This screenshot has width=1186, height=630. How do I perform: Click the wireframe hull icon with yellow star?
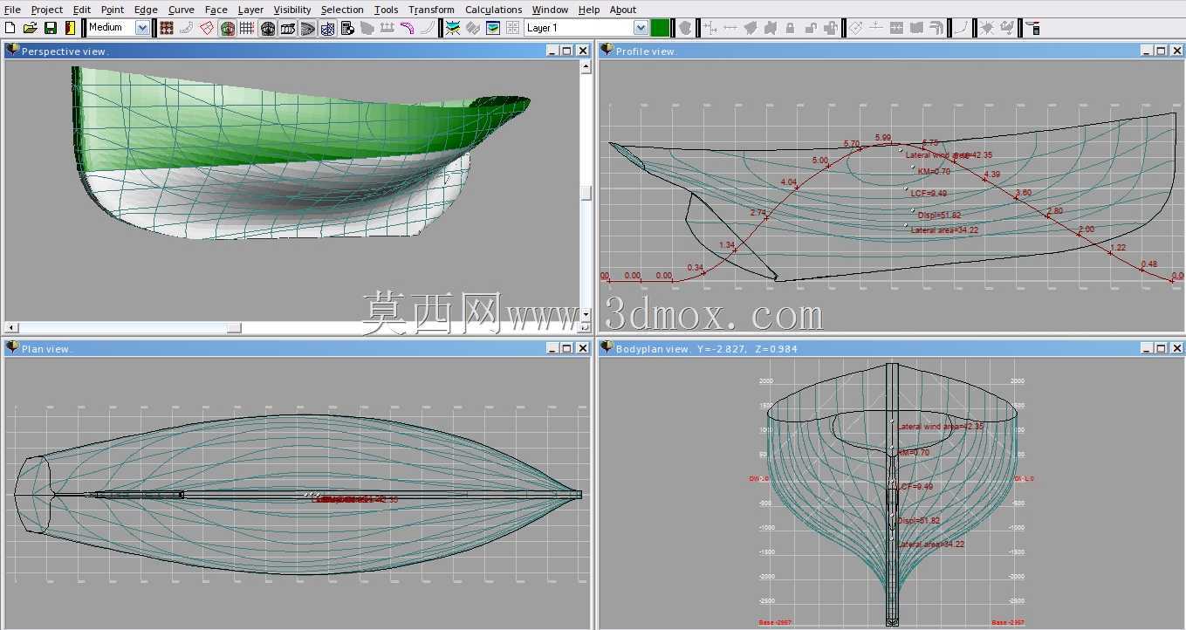[x=453, y=28]
